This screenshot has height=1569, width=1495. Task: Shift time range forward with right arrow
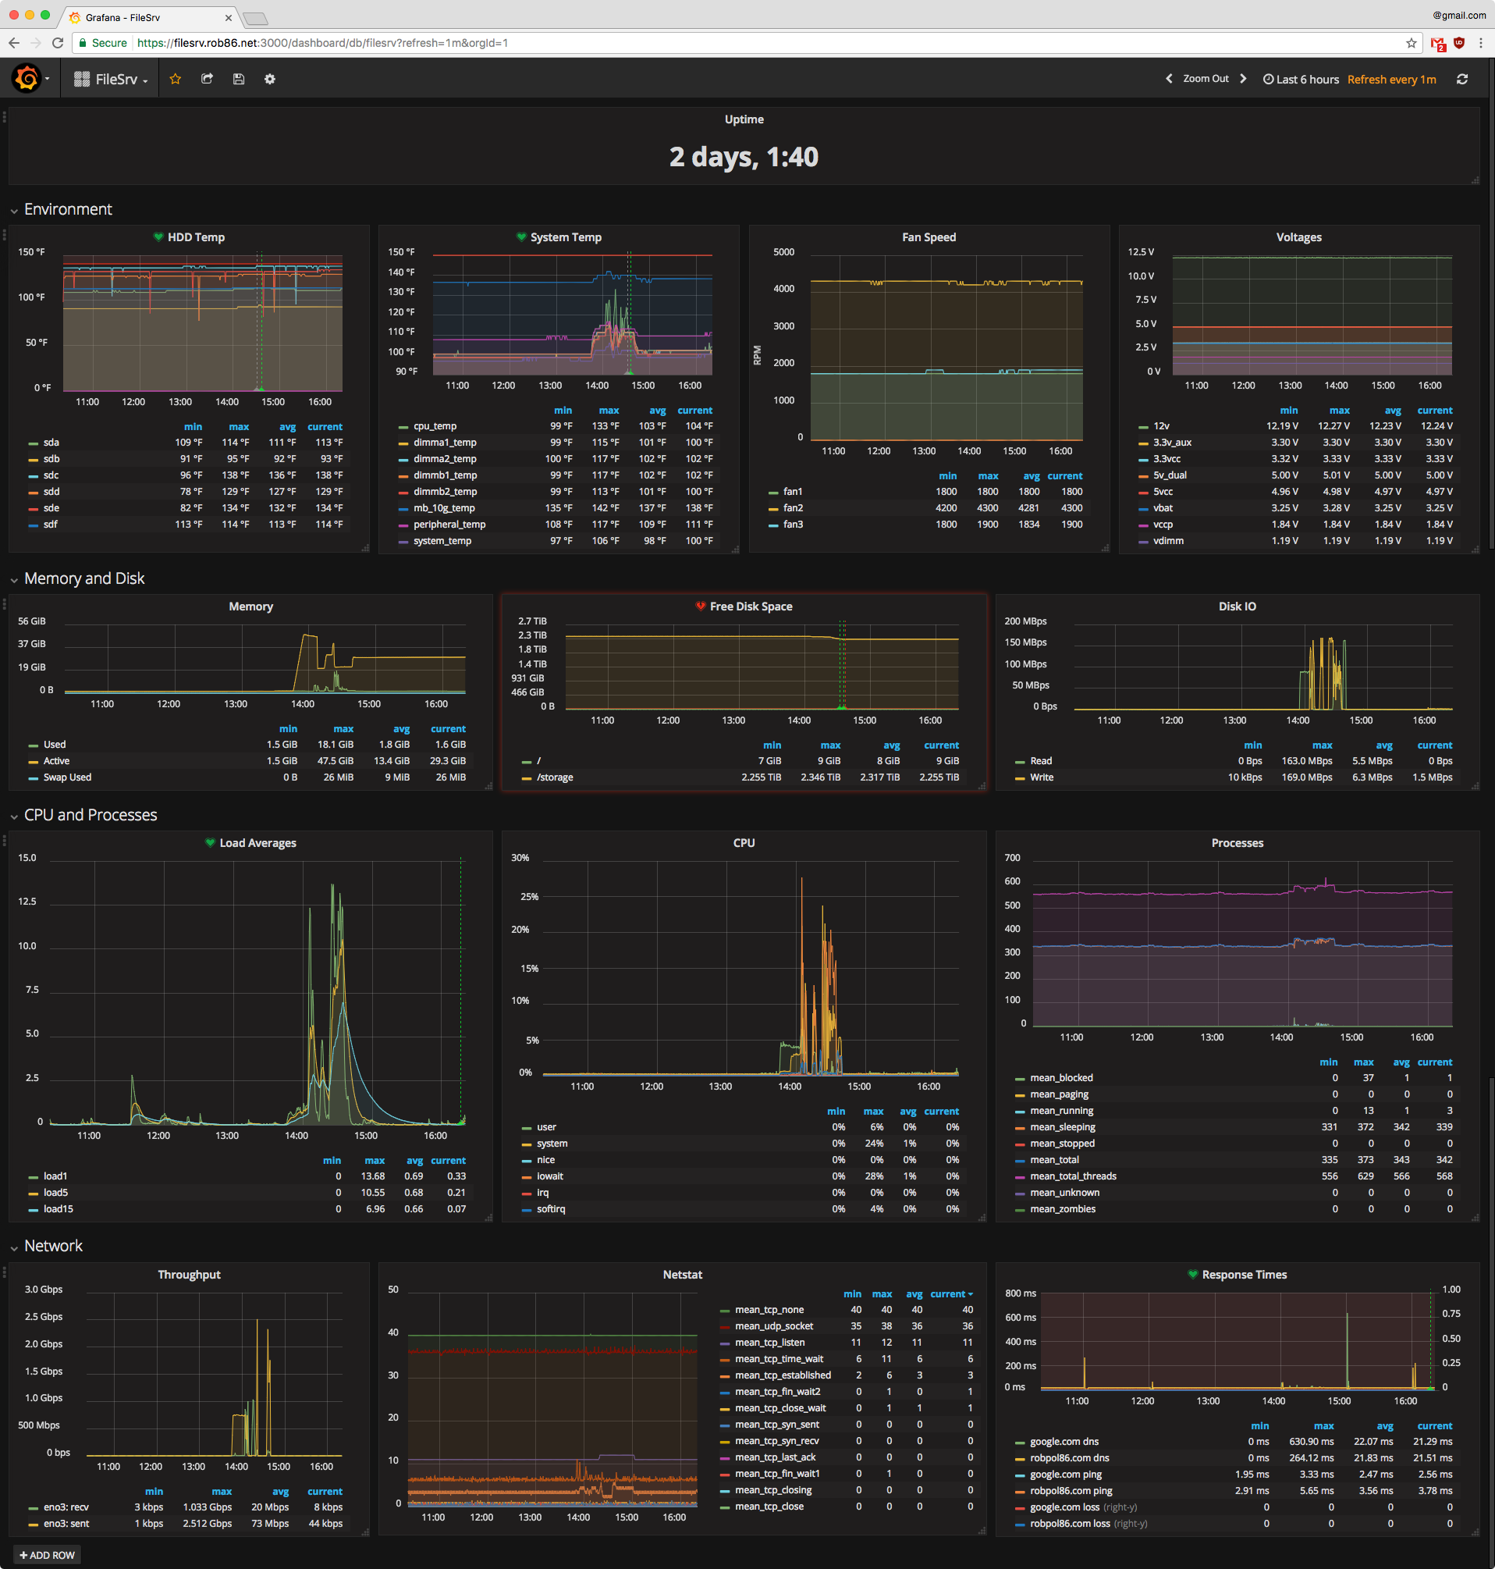[x=1242, y=79]
